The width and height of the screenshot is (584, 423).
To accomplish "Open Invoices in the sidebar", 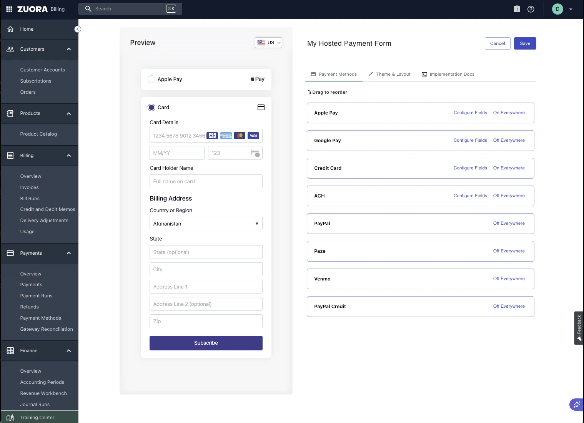I will (29, 187).
